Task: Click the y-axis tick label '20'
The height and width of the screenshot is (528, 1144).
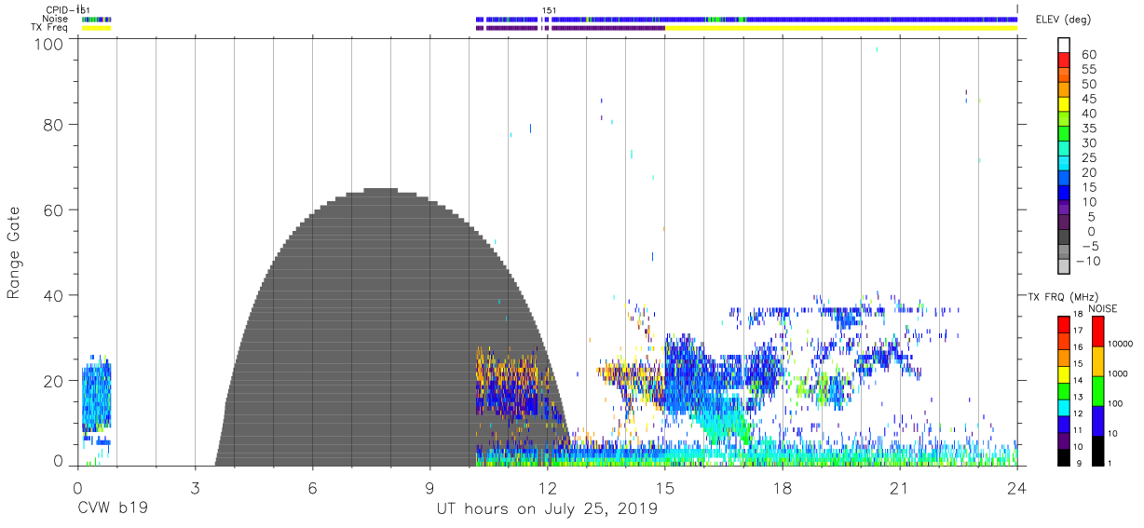Action: [55, 381]
